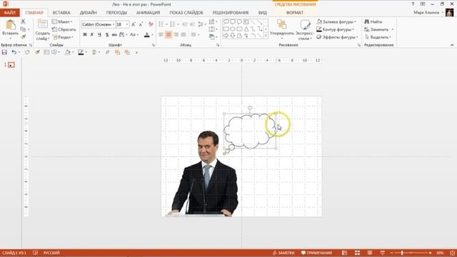This screenshot has height=257, width=457.
Task: Increase font size with the larger A icon
Action: click(x=134, y=24)
